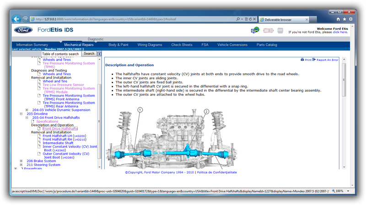Viewport: 366px width, 205px height.
Task: Open the Wiring Diagrams tab
Action: click(150, 44)
